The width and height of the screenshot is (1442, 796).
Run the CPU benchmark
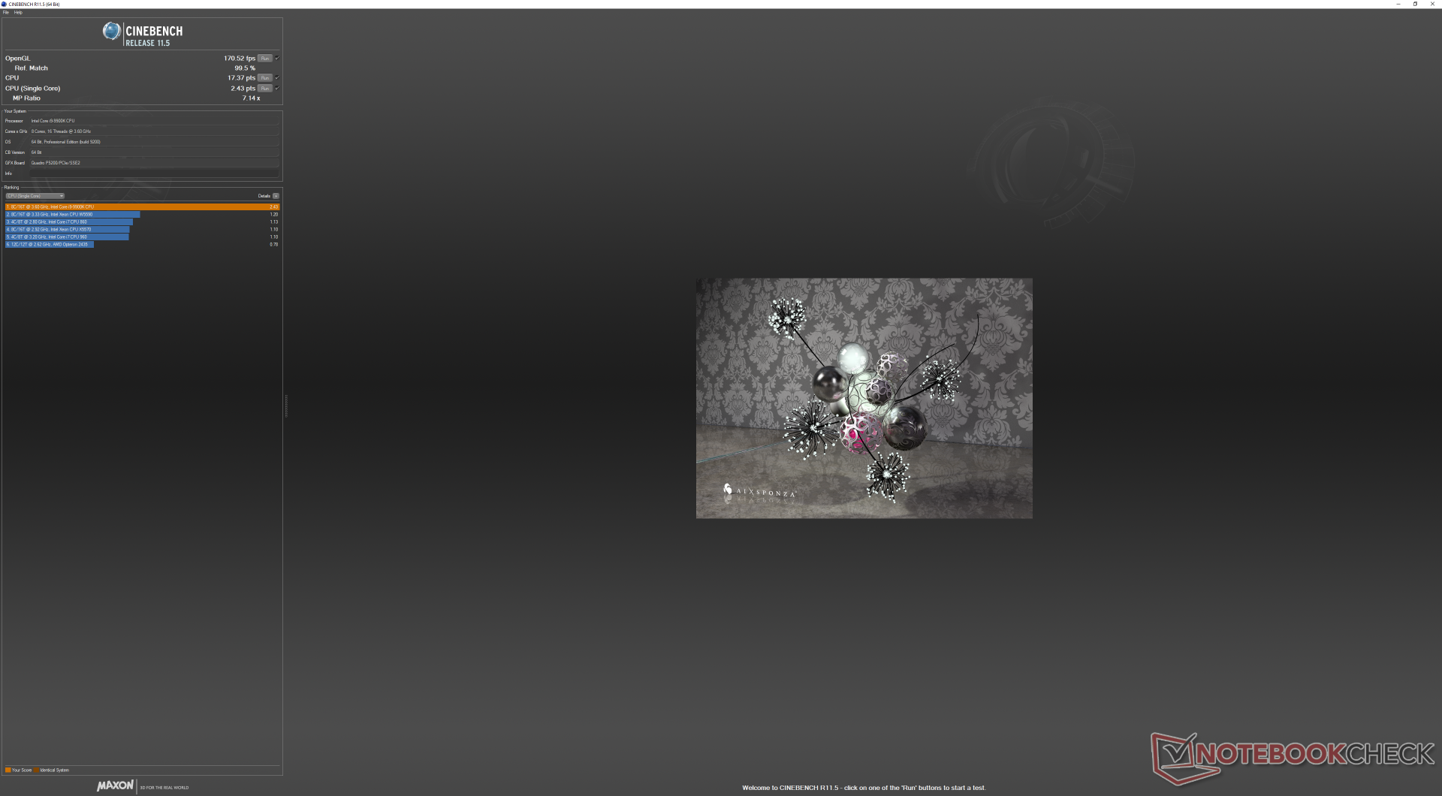(264, 78)
